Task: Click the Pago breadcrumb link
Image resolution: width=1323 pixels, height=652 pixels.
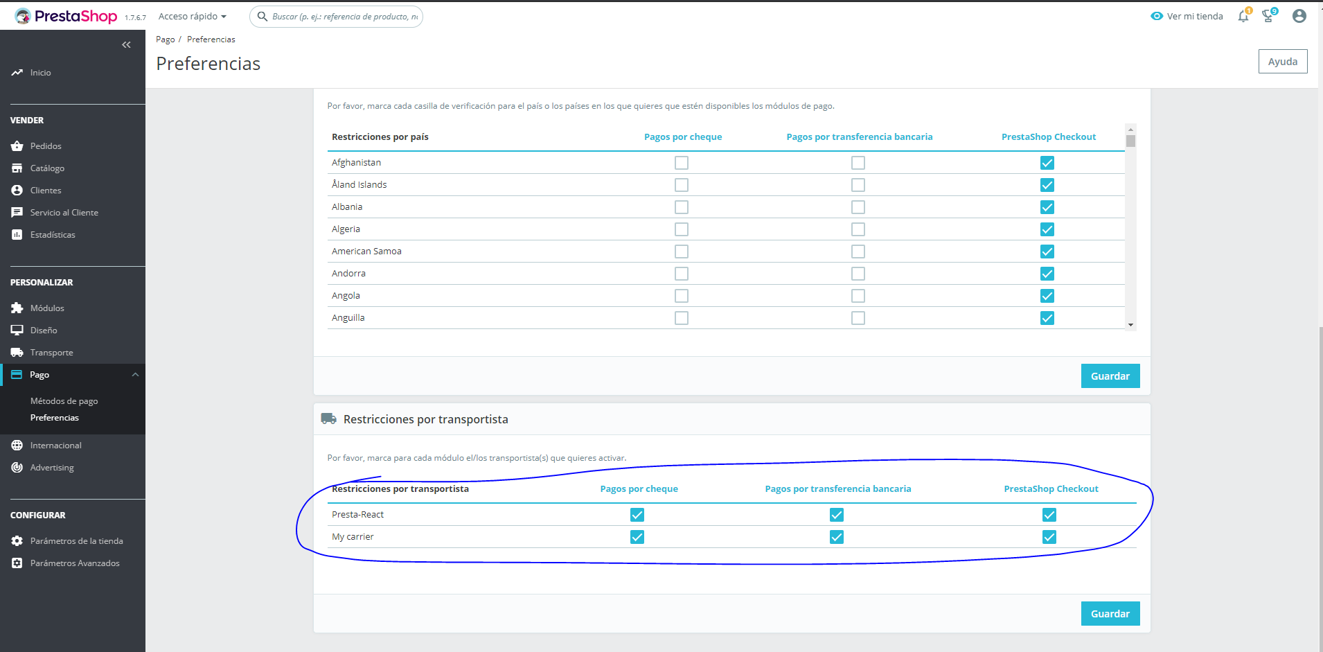Action: [x=166, y=39]
